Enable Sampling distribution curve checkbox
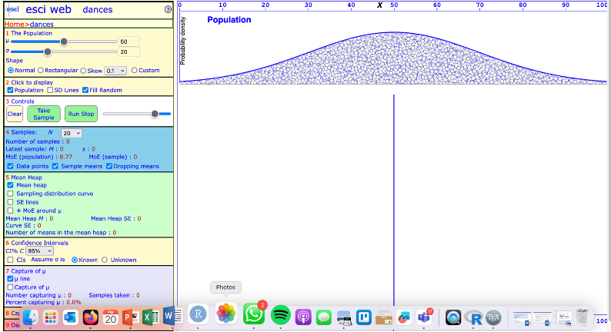 pyautogui.click(x=10, y=194)
